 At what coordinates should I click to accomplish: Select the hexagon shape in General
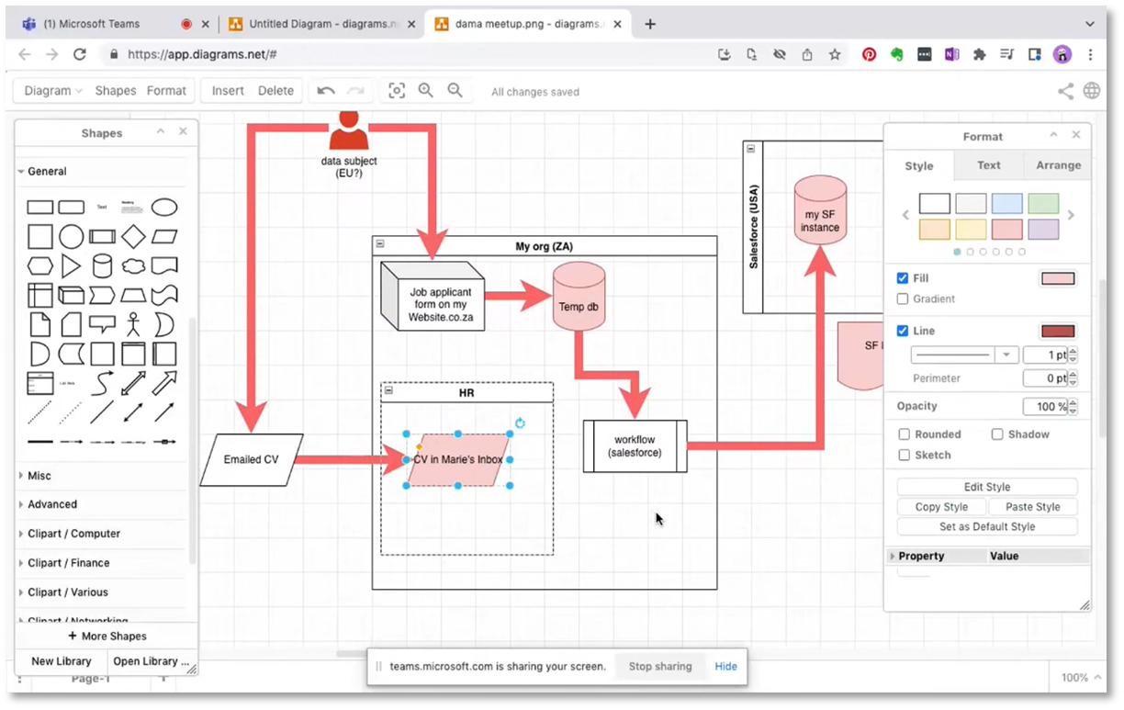click(39, 266)
